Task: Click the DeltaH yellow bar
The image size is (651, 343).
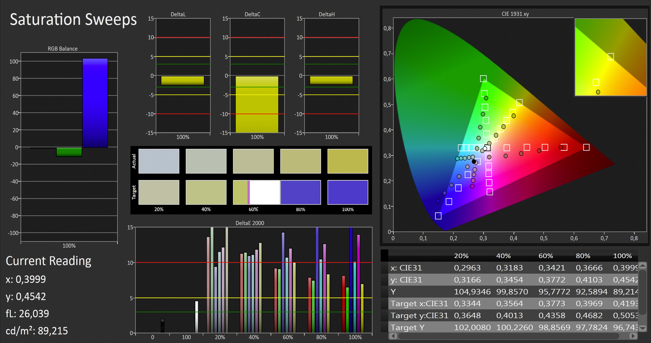Action: [x=331, y=80]
